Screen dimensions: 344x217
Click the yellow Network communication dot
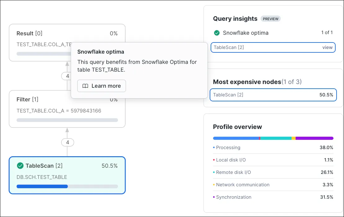(214, 185)
